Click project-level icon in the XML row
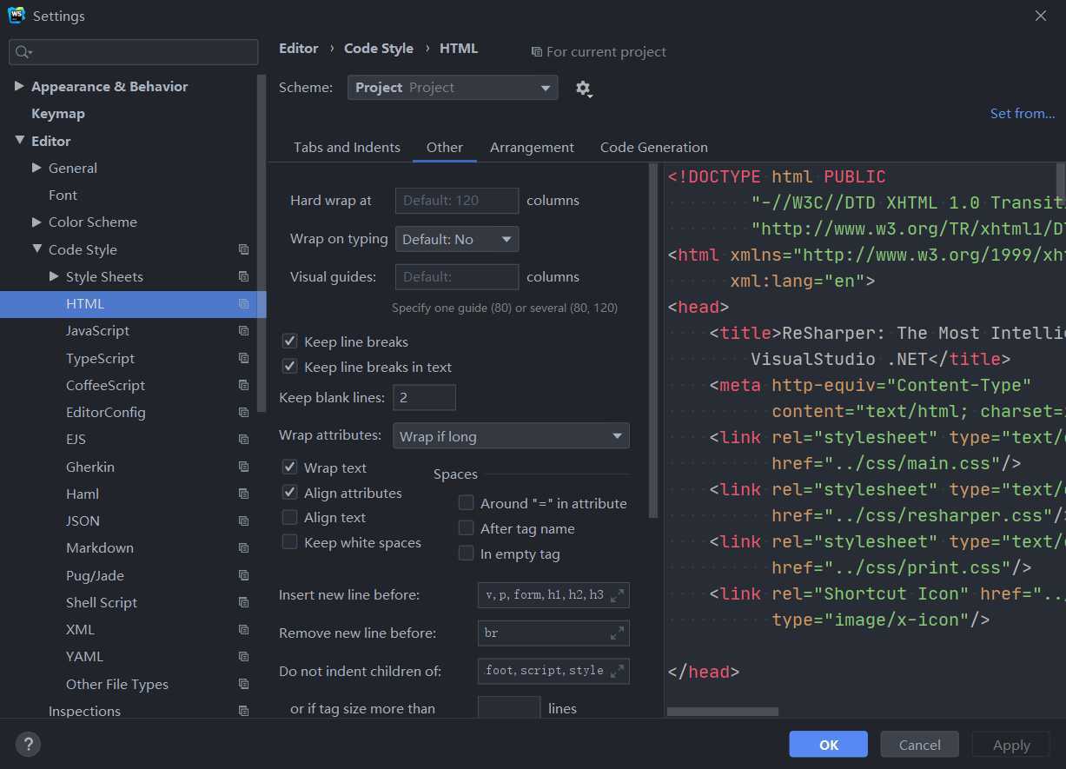Screen dimensions: 1066x769 click(x=243, y=629)
